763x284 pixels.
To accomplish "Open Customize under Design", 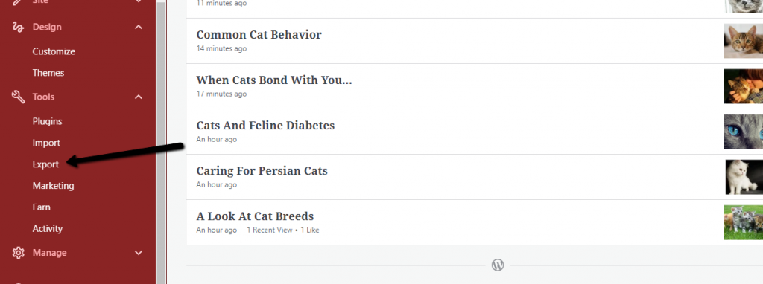I will [x=54, y=51].
